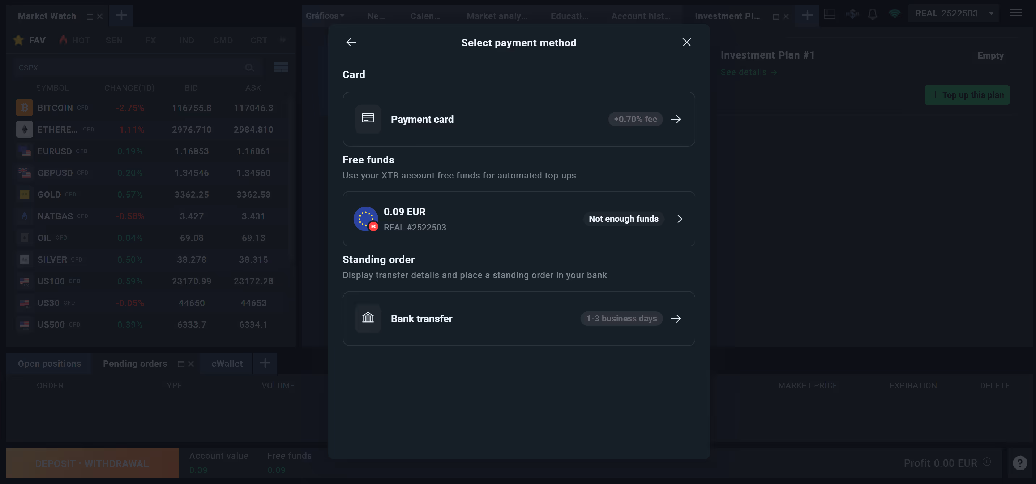Switch to Pending orders tab
Screen dimensions: 1036x484
(135, 363)
